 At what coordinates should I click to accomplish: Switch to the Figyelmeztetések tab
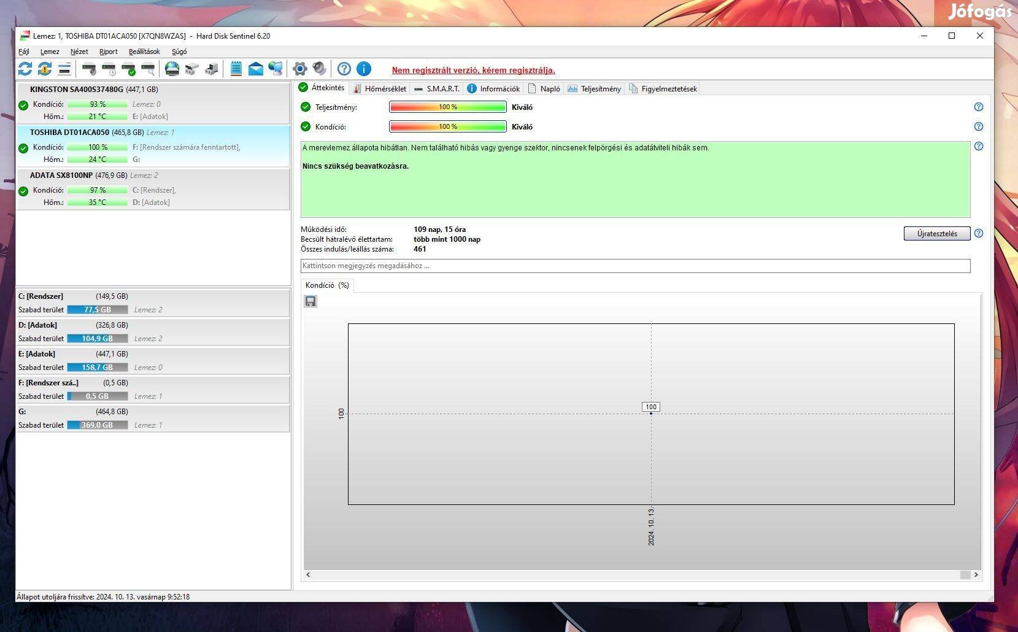[663, 89]
